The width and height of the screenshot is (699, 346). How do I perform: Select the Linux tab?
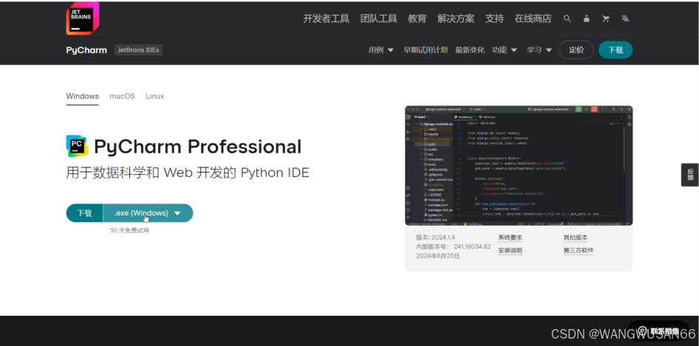tap(154, 96)
